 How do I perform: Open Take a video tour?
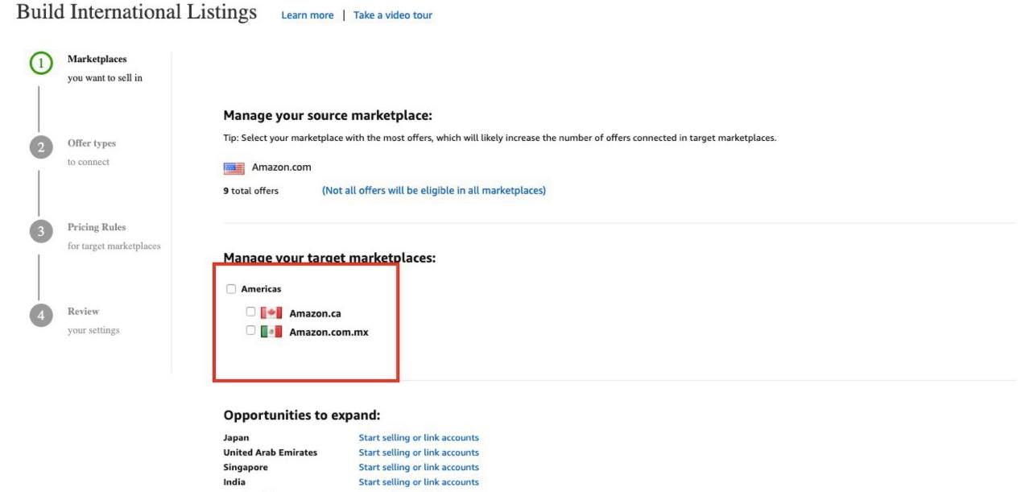click(x=393, y=14)
